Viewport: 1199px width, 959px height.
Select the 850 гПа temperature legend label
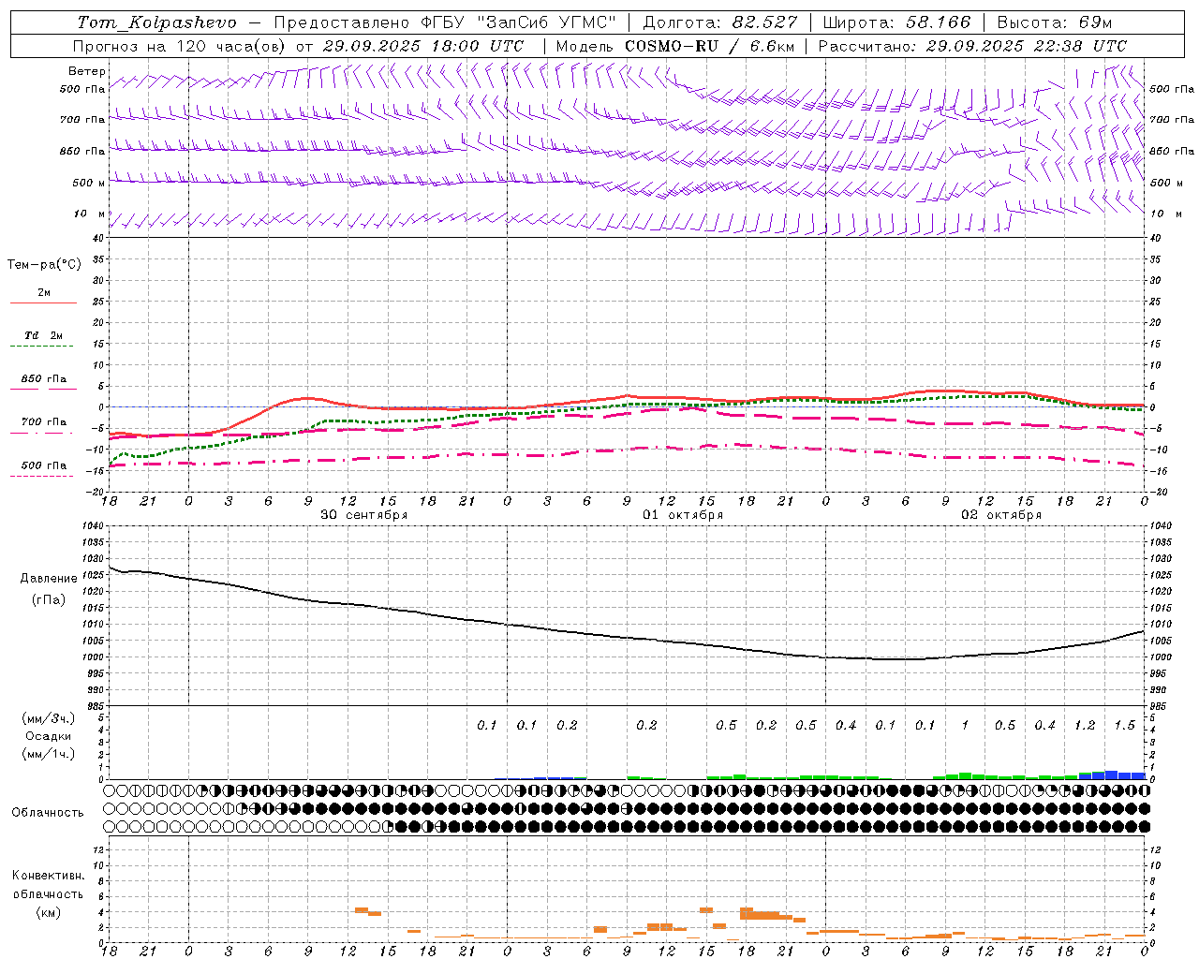click(x=43, y=379)
